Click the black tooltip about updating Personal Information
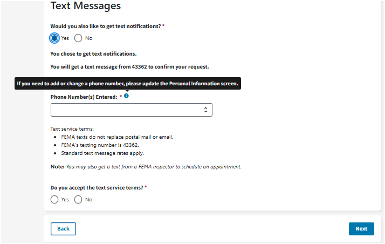 click(127, 84)
